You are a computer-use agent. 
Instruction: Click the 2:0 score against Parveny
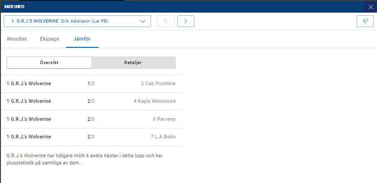tap(91, 119)
